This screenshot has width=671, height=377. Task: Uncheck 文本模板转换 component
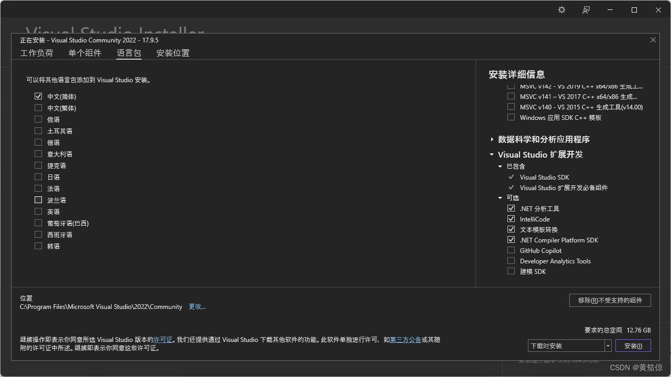coord(511,229)
